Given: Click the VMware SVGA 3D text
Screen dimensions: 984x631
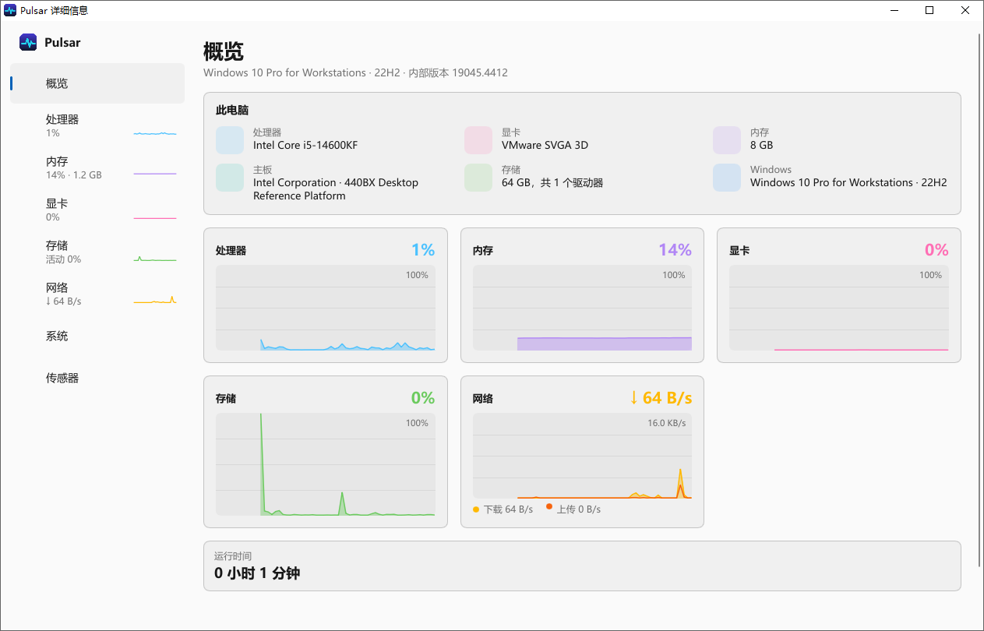Looking at the screenshot, I should pyautogui.click(x=545, y=145).
